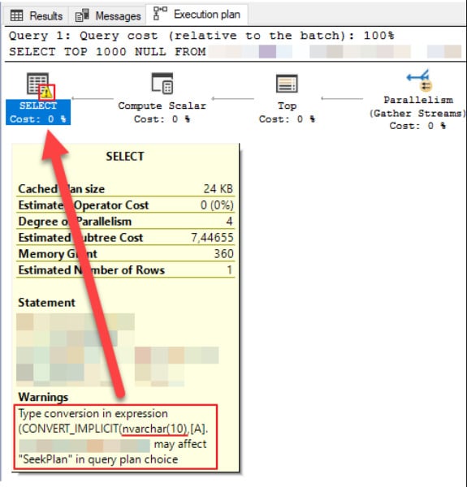Click the Top Cost: 0 % label

point(287,119)
